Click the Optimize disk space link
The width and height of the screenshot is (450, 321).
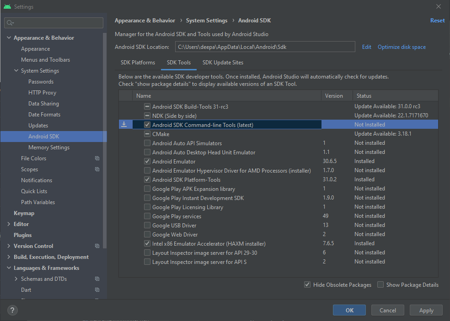point(402,47)
